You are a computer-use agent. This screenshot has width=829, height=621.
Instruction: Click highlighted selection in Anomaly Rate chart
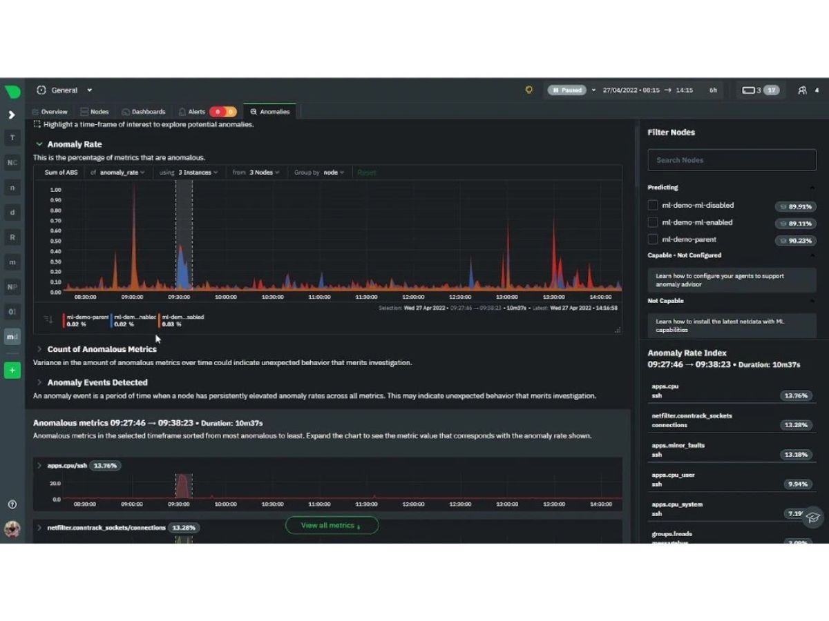pyautogui.click(x=183, y=235)
